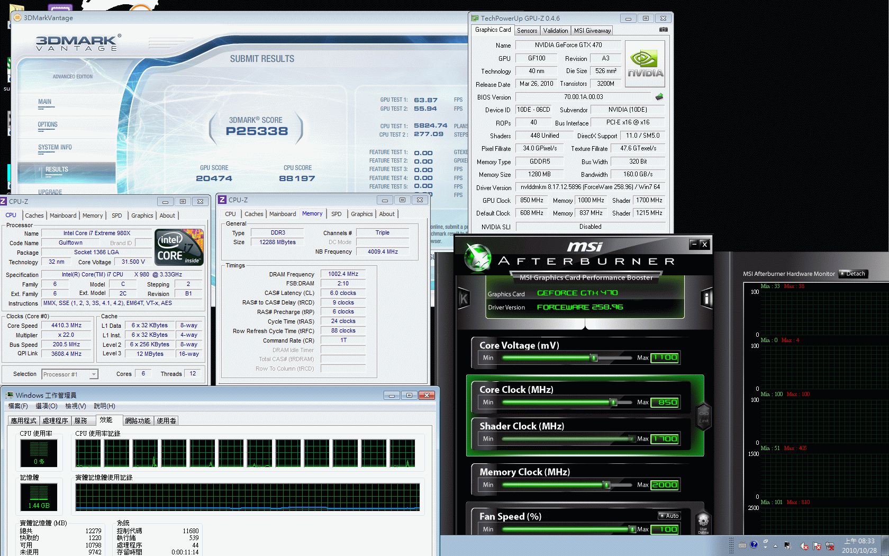Image resolution: width=889 pixels, height=556 pixels.
Task: Click the Core Voltage value box 1100
Action: click(x=665, y=357)
